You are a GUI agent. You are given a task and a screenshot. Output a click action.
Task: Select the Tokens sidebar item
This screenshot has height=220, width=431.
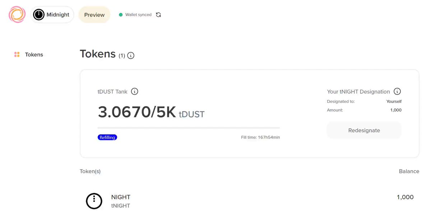[x=29, y=55]
